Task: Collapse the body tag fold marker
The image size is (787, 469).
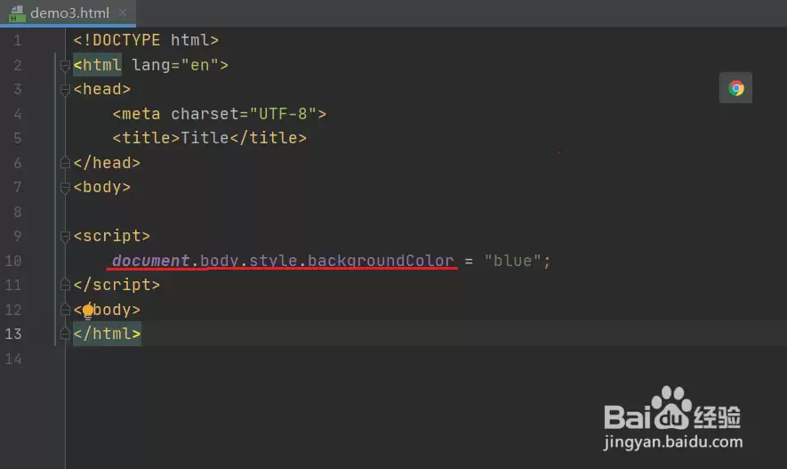Action: pos(65,188)
